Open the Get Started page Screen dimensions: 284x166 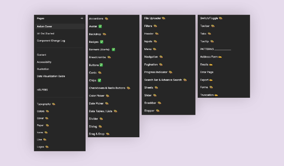coord(45,34)
